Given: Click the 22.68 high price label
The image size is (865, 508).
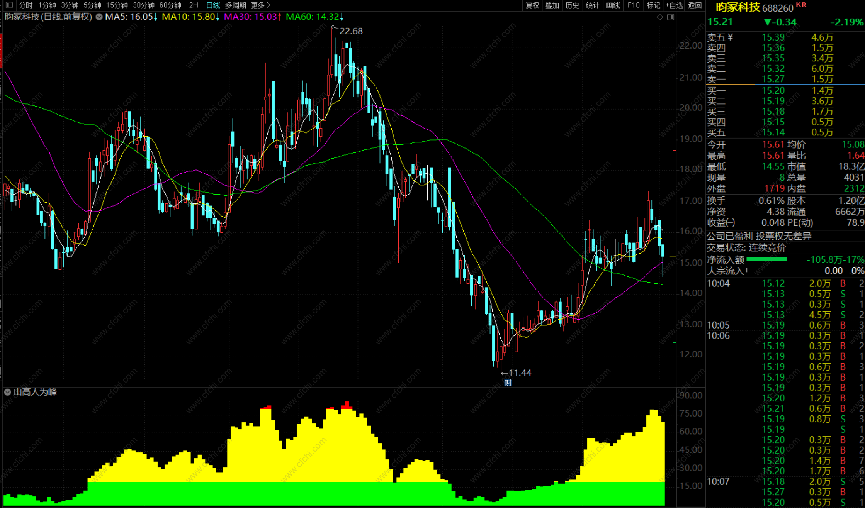Looking at the screenshot, I should click(x=351, y=31).
